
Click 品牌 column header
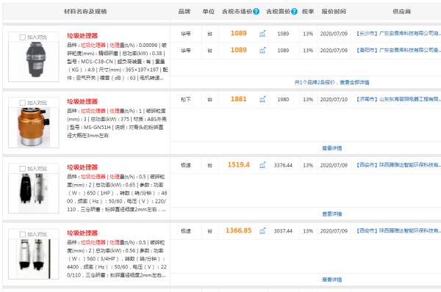[x=184, y=12]
